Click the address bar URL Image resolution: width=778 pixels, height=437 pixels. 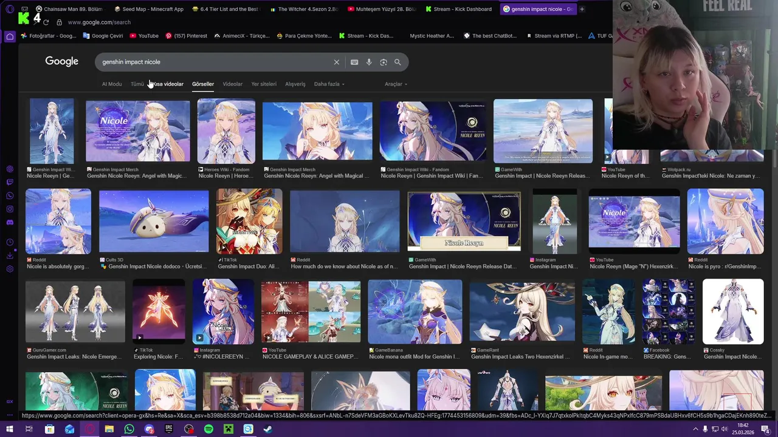(x=99, y=22)
